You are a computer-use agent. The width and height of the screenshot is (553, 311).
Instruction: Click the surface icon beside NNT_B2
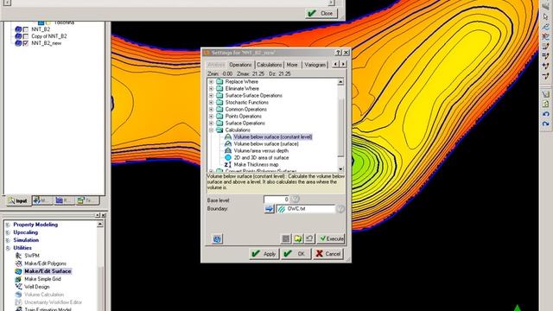18,29
